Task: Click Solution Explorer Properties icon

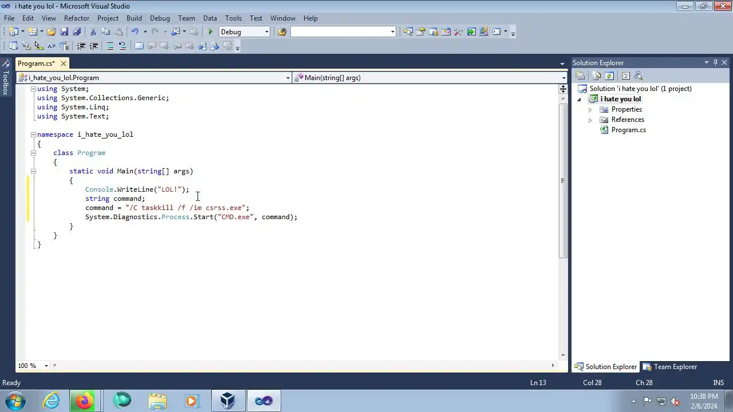Action: [580, 76]
